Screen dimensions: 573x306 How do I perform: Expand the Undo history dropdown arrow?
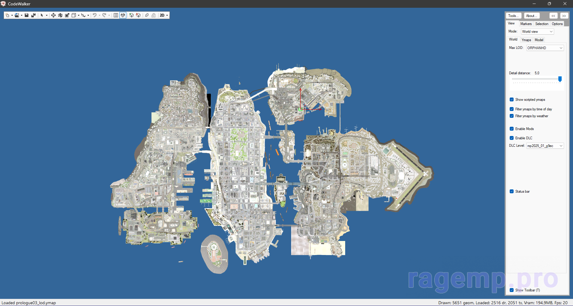[x=99, y=16]
